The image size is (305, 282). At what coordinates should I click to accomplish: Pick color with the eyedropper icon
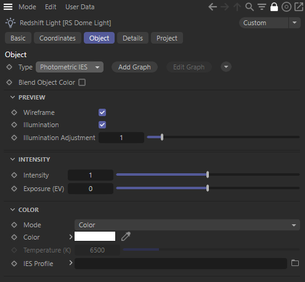(126, 237)
